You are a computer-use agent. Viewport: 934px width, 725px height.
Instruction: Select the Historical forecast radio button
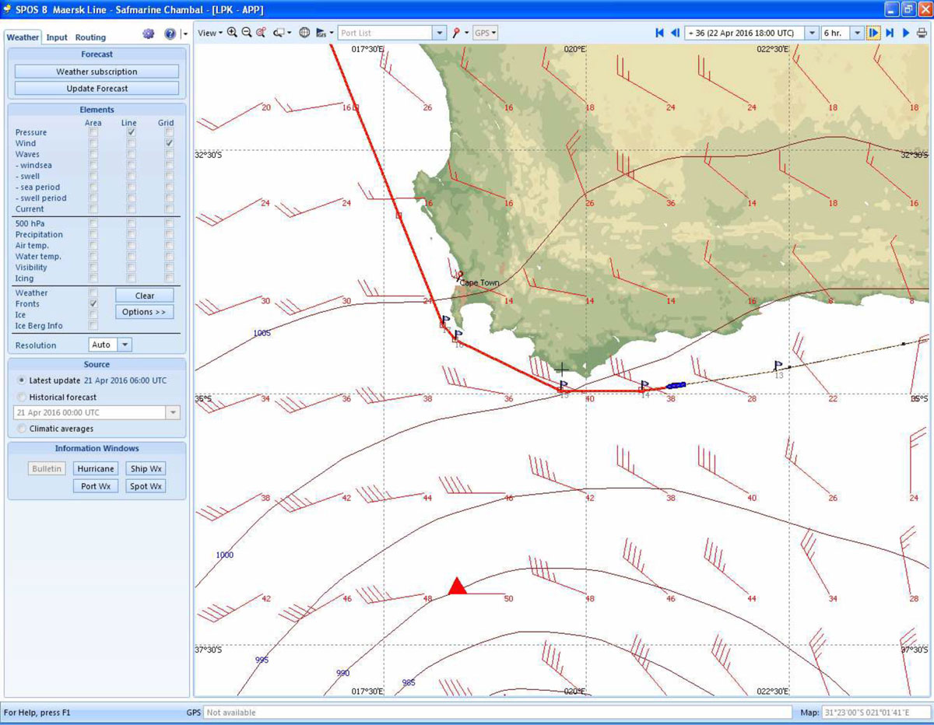coord(22,397)
